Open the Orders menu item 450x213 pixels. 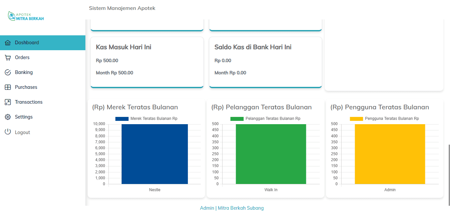22,57
